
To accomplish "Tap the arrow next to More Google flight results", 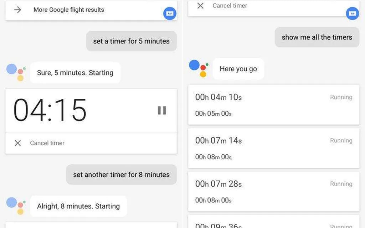I will (x=17, y=10).
